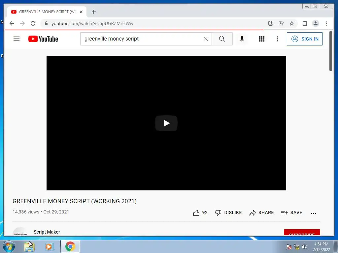Viewport: 338px width, 253px height.
Task: Click Show Desktop strip on taskbar
Action: pyautogui.click(x=335, y=246)
